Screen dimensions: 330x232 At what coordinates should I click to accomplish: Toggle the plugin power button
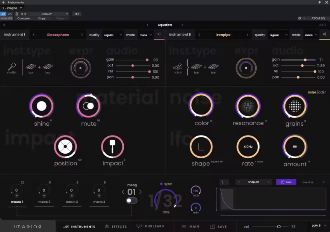coord(3,14)
